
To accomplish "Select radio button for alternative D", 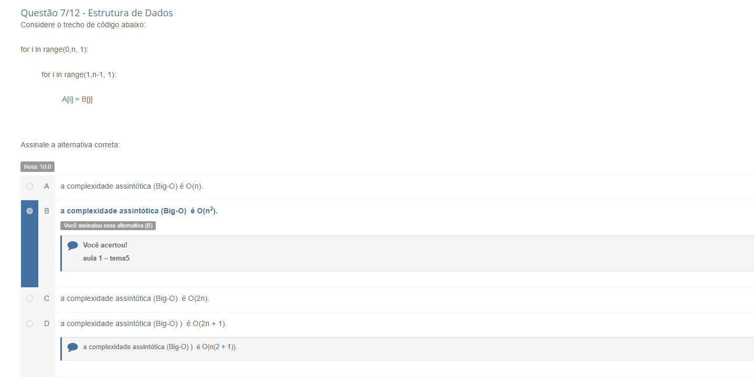I will point(29,323).
